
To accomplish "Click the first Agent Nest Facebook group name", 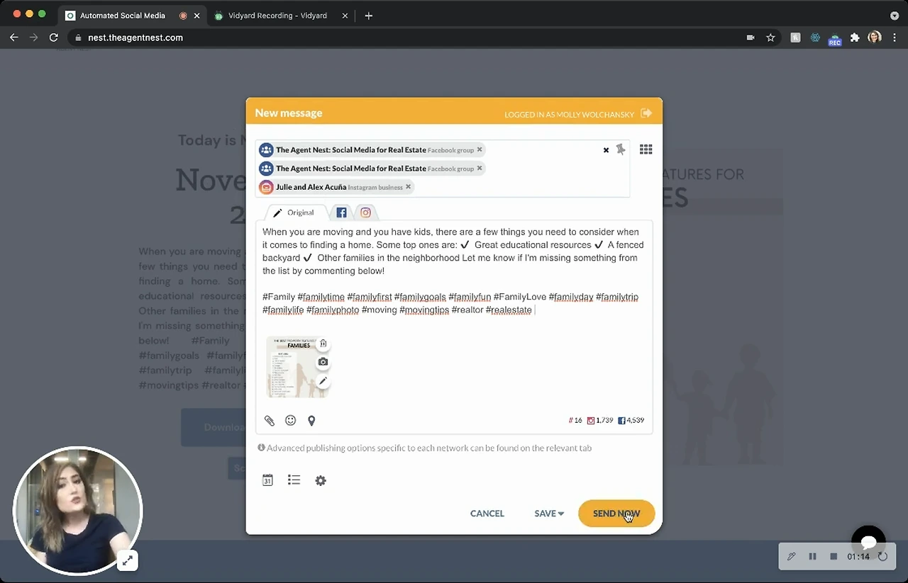I will point(351,149).
